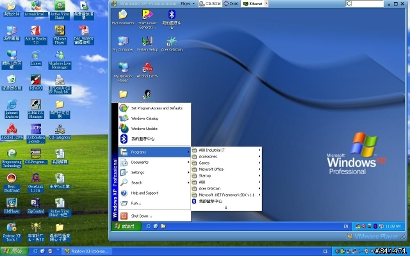Open Alcohol 120% icon on VM desktop
410x256 pixels.
(147, 70)
